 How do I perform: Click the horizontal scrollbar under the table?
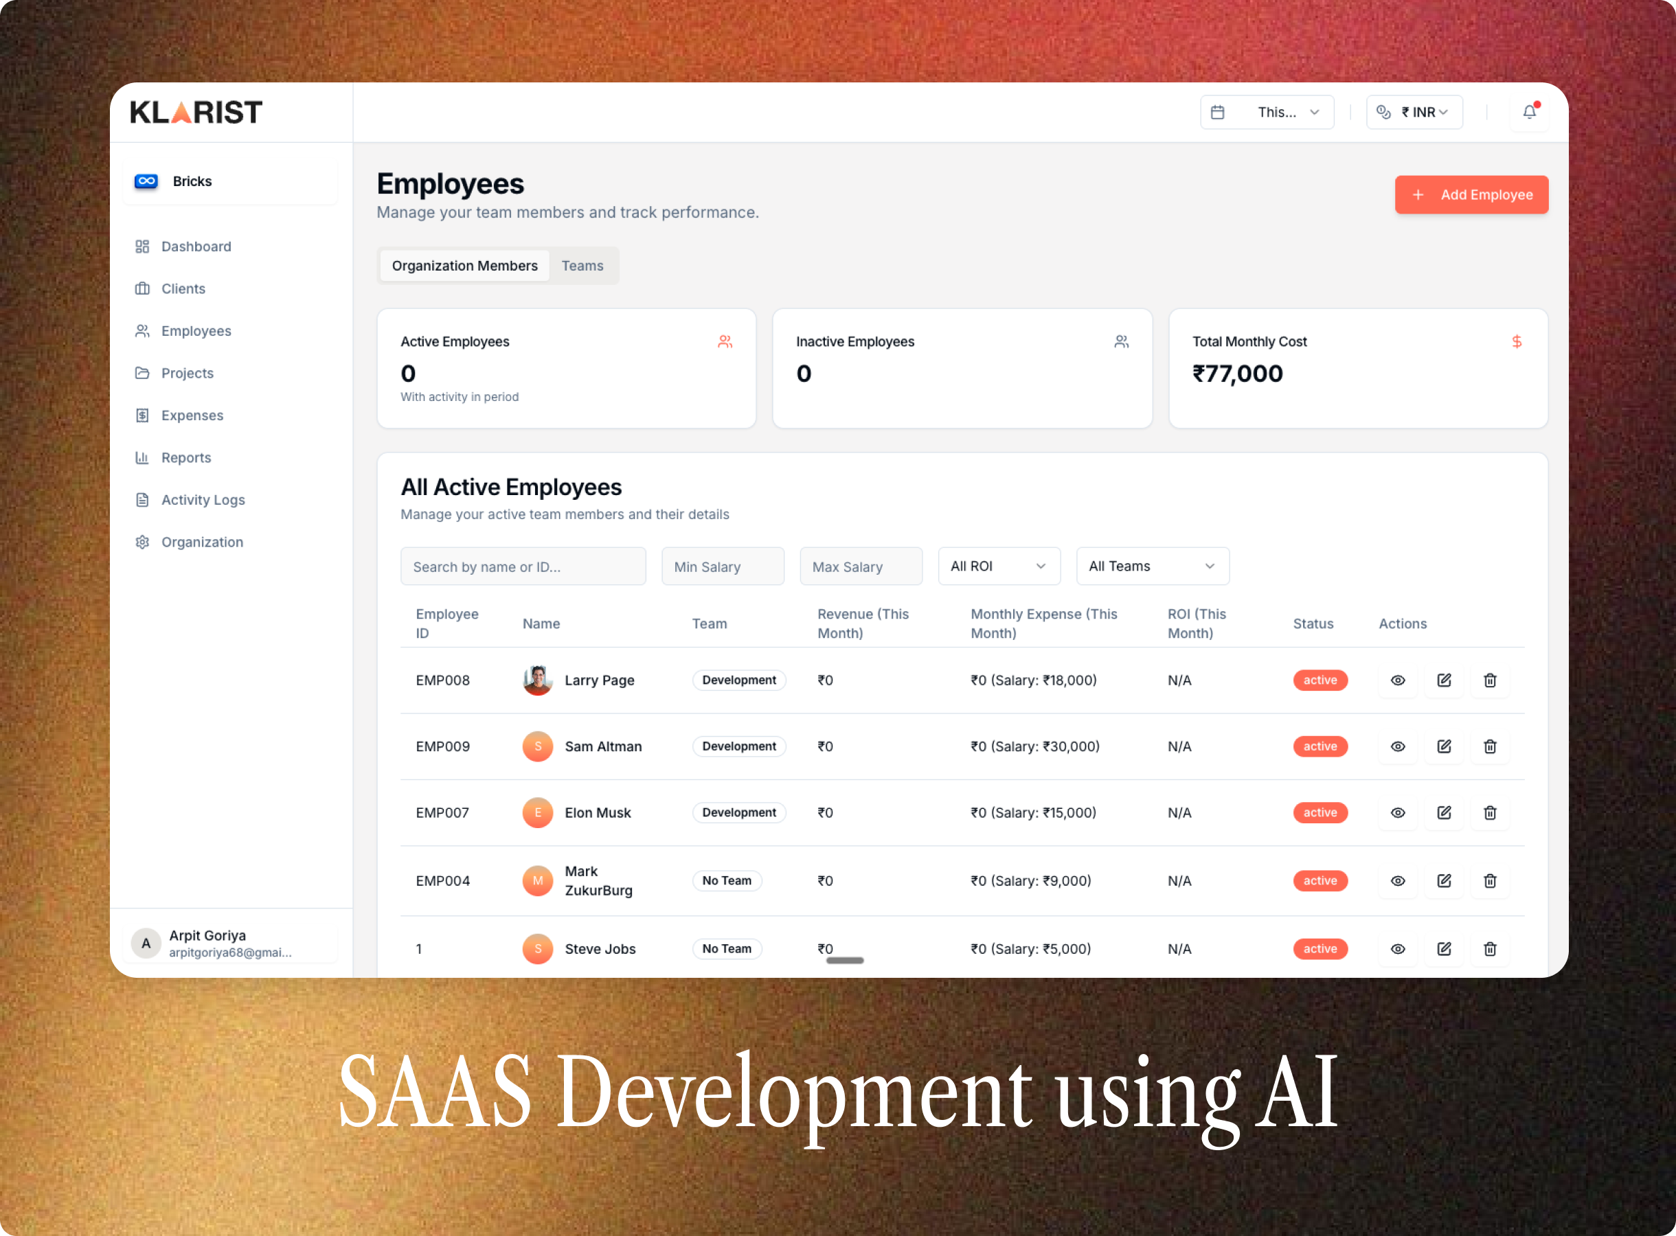point(845,960)
